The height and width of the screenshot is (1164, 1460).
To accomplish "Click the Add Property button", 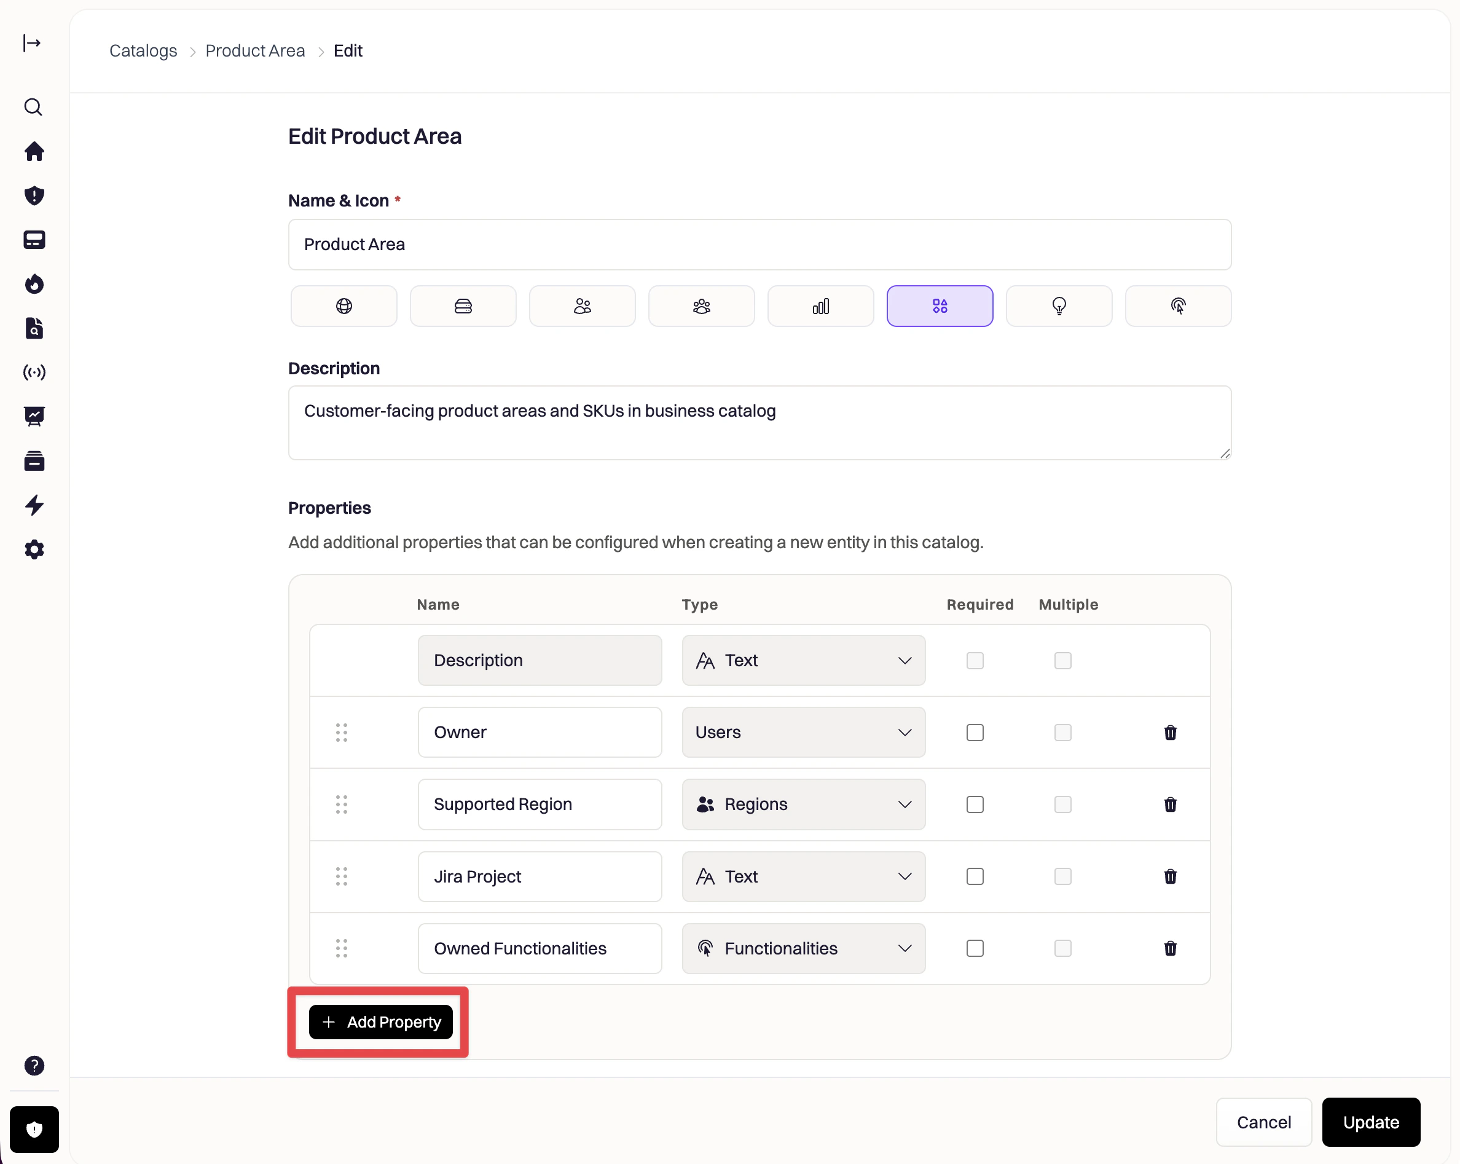I will tap(380, 1022).
